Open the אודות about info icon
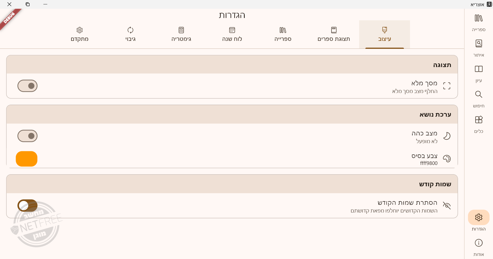The image size is (493, 259). point(478,247)
